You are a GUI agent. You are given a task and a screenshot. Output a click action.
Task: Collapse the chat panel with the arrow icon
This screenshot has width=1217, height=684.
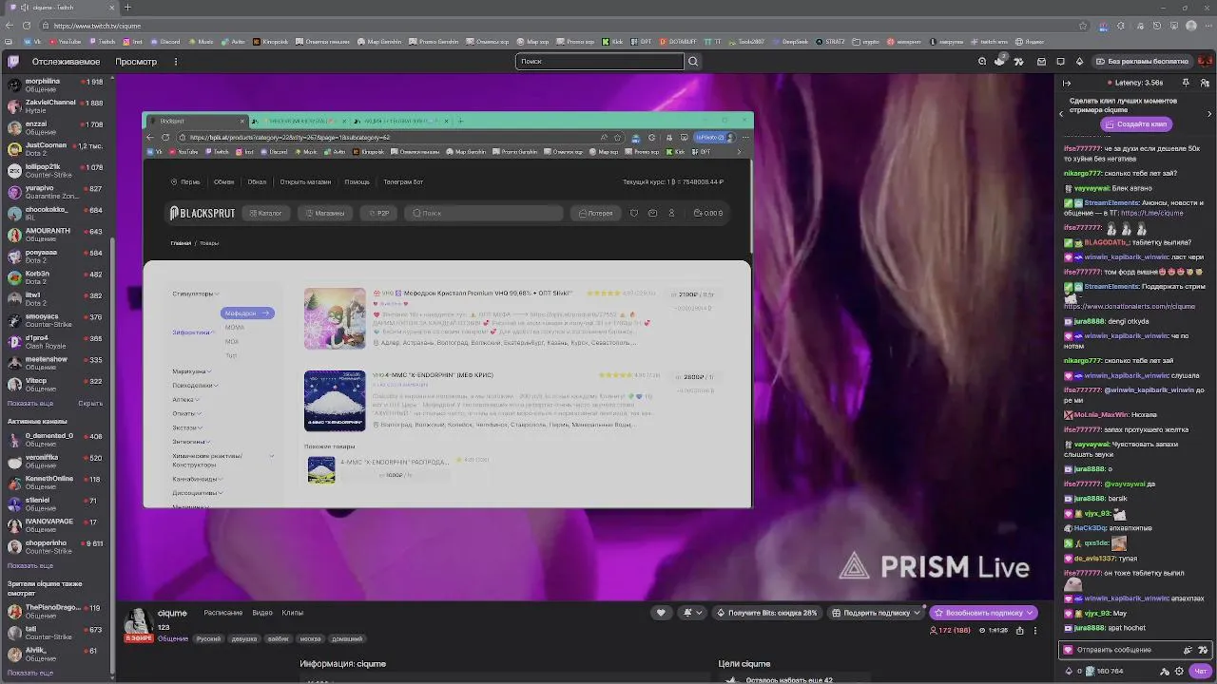click(1067, 83)
